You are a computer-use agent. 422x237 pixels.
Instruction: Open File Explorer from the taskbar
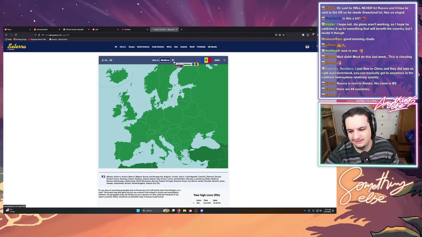click(184, 211)
